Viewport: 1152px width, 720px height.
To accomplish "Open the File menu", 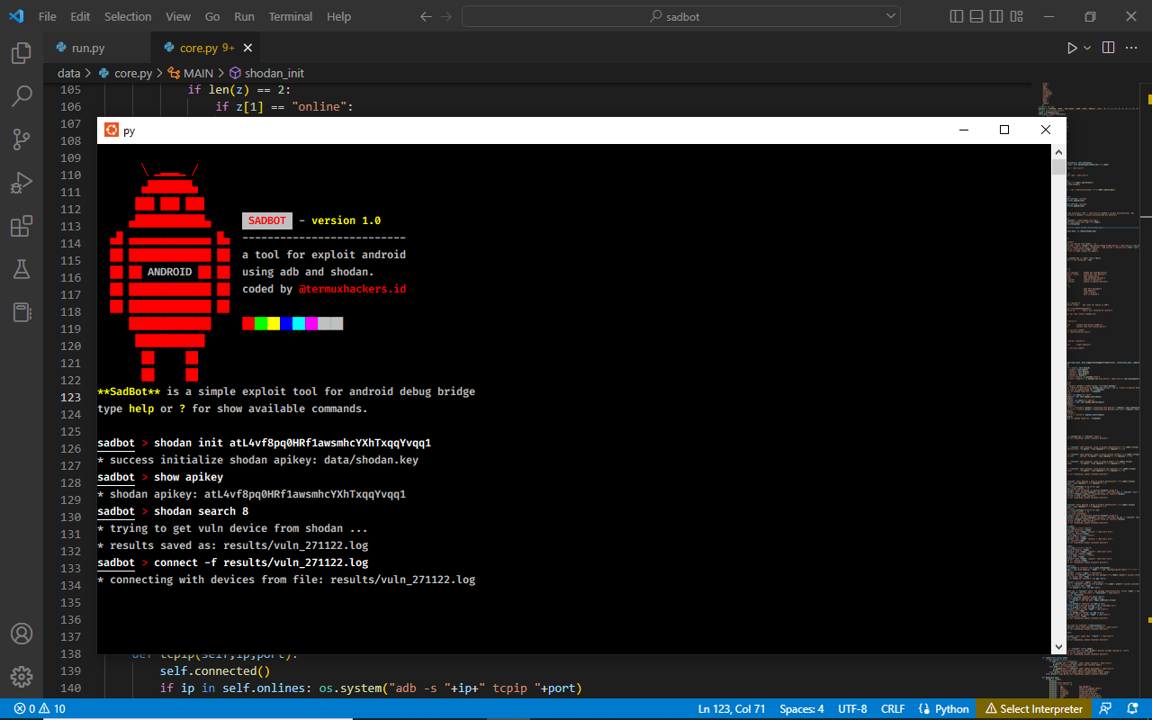I will pos(48,16).
